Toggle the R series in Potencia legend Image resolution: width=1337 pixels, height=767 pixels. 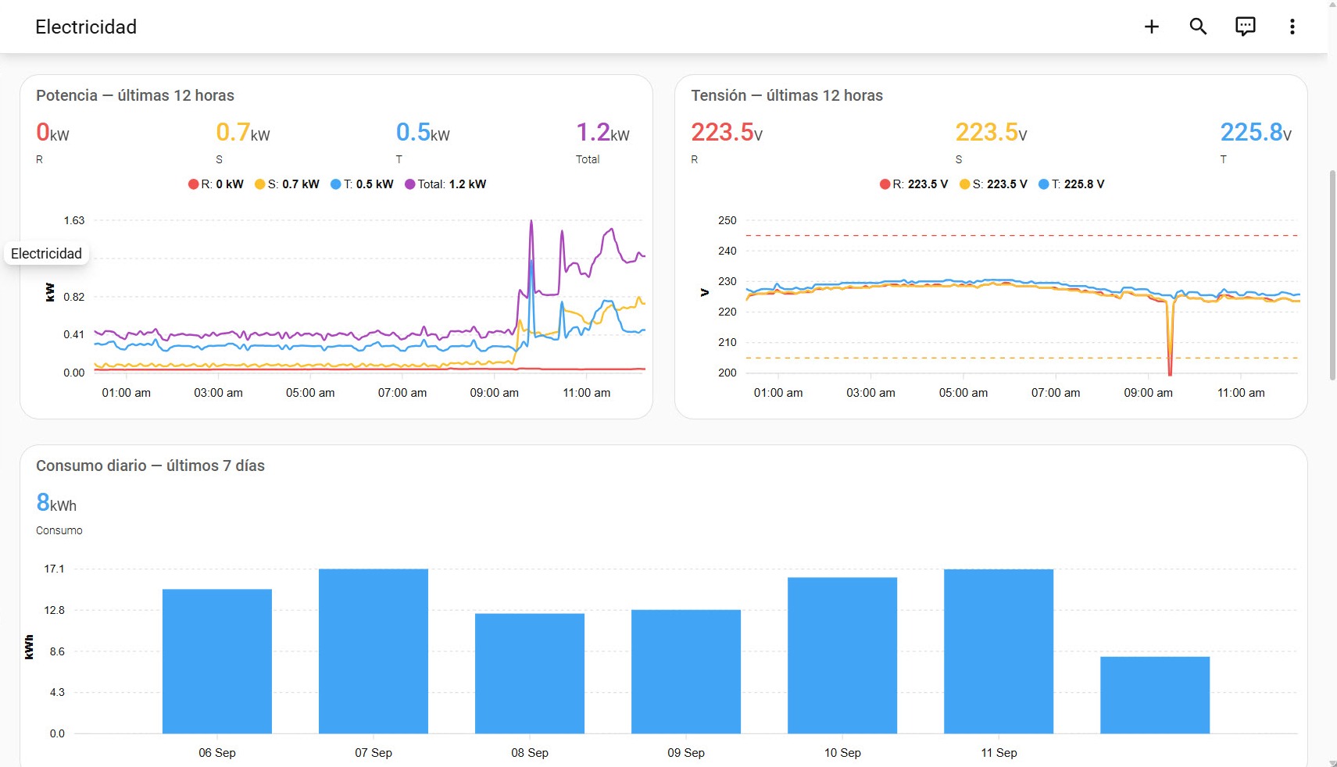216,184
